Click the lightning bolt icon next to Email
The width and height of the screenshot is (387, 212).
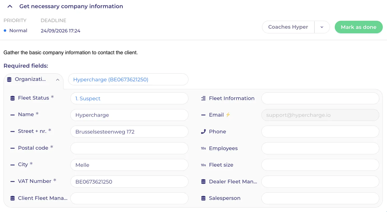[228, 115]
